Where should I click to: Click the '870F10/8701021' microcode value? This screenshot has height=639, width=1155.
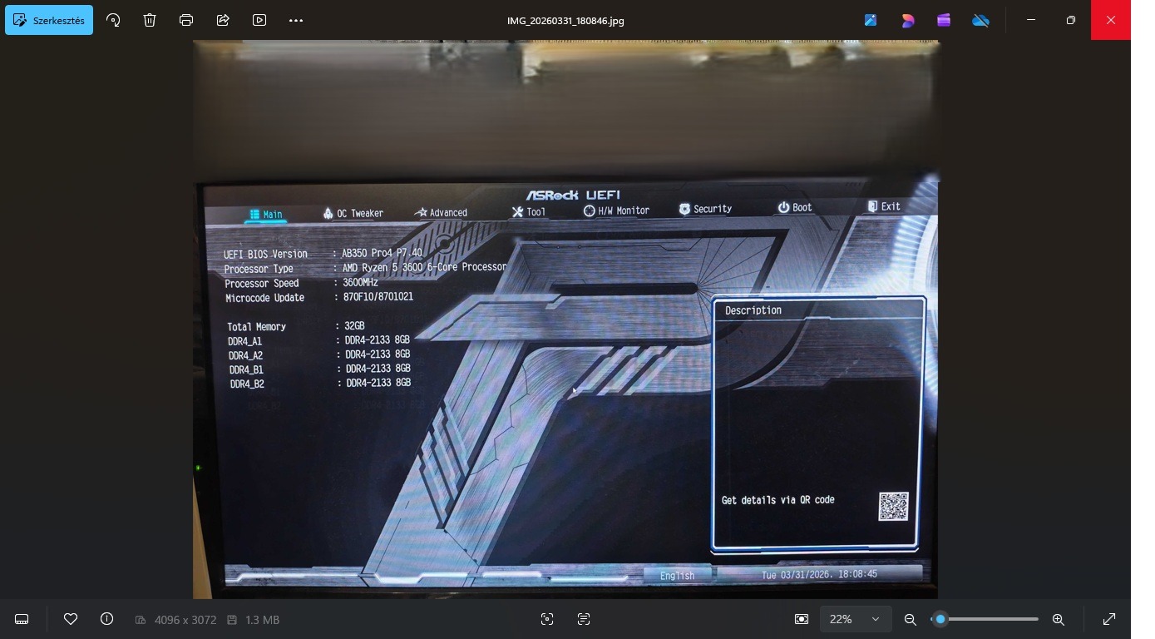point(378,296)
